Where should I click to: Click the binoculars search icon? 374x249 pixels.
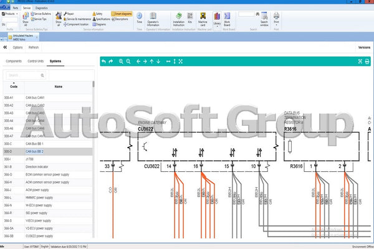pyautogui.click(x=257, y=14)
